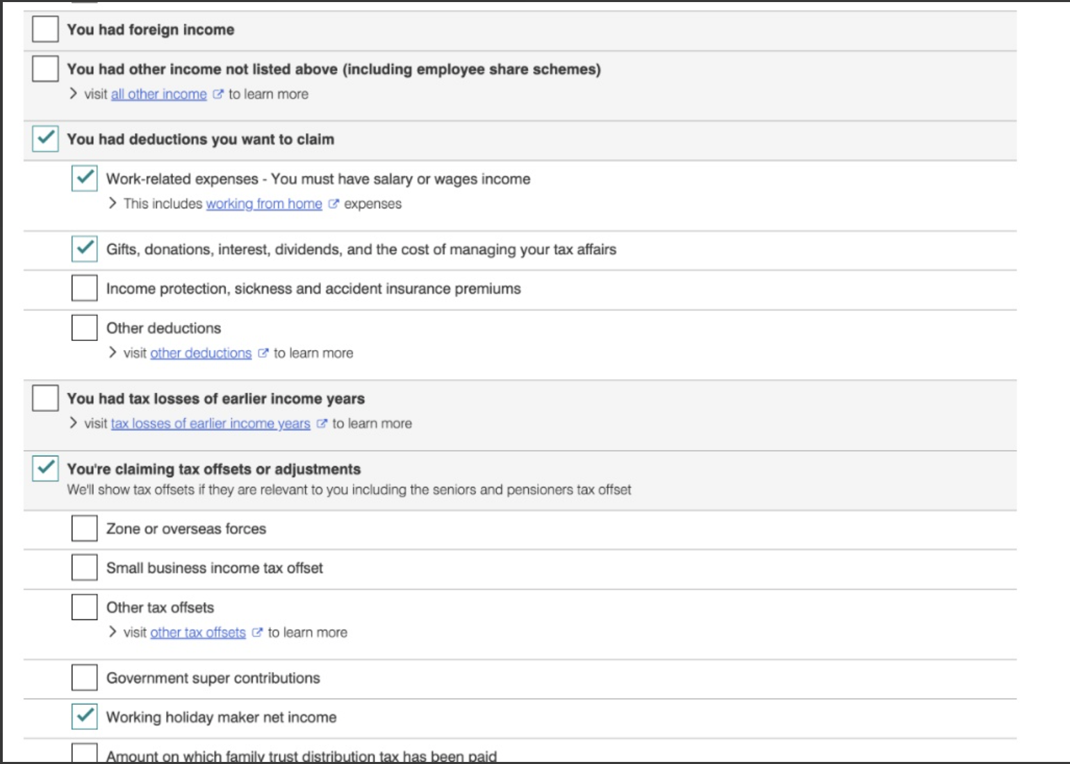Click 'Government super contributions' label text
The width and height of the screenshot is (1070, 764).
point(213,678)
